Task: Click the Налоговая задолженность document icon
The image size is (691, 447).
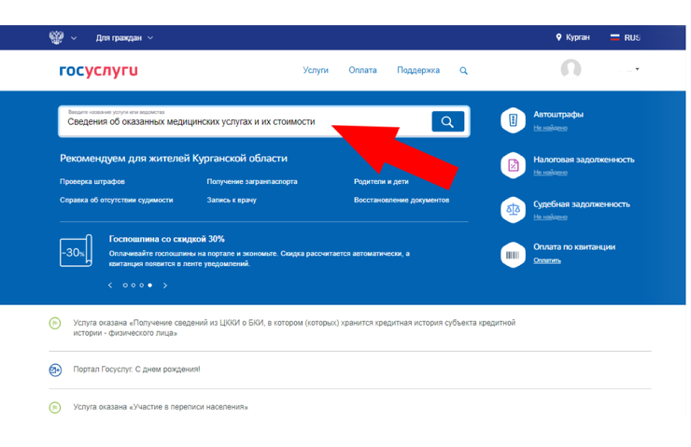Action: [x=513, y=165]
